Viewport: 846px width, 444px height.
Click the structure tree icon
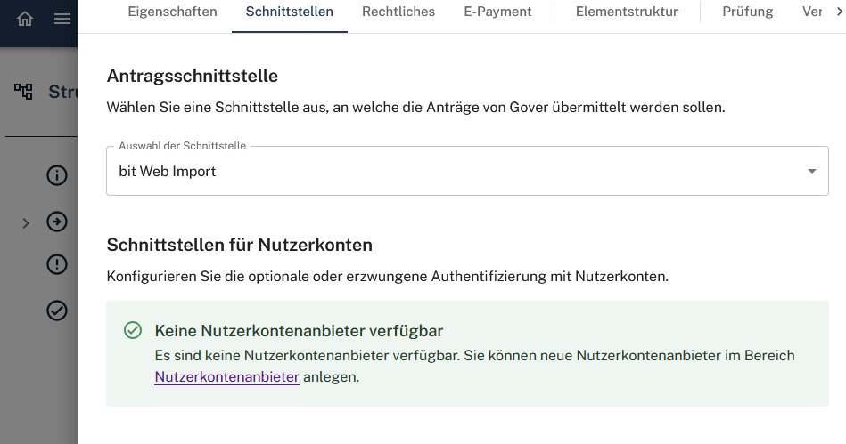tap(23, 91)
